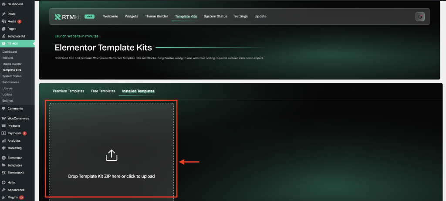Select Template Kits in top navigation
This screenshot has height=201, width=446.
(x=186, y=17)
